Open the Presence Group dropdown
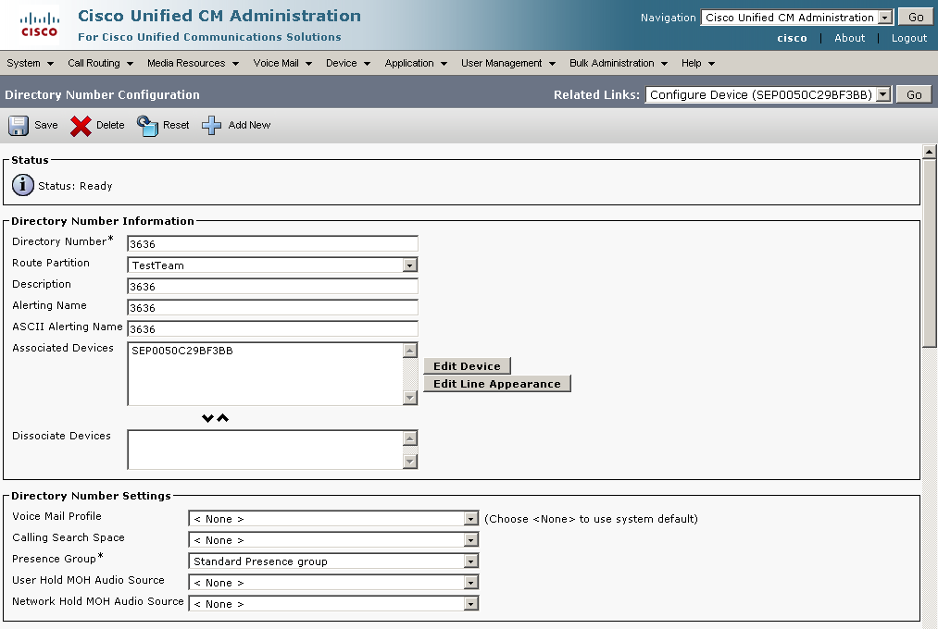 [x=471, y=561]
